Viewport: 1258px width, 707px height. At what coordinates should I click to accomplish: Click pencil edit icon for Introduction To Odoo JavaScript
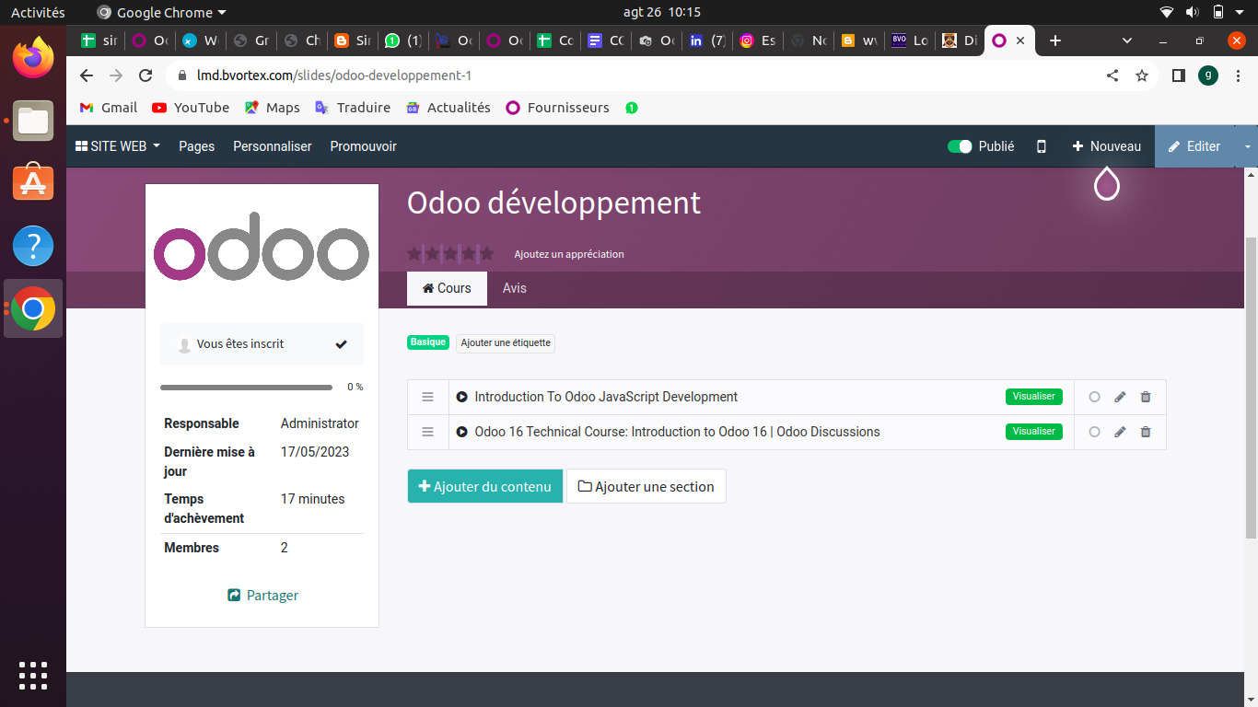1120,397
